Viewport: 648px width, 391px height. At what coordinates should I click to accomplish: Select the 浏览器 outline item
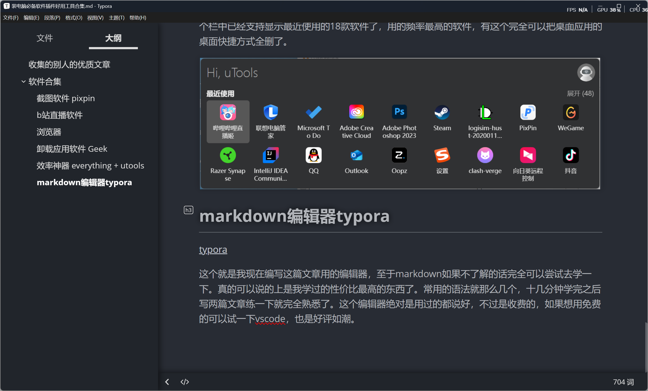tap(49, 132)
